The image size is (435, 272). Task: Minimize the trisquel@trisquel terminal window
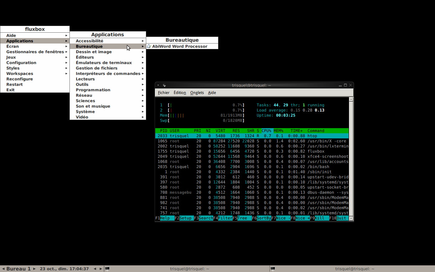point(340,86)
